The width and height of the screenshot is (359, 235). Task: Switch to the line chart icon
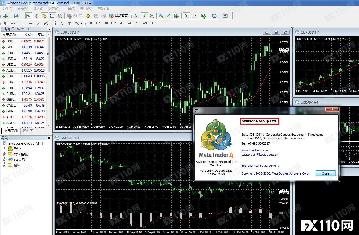(152, 16)
